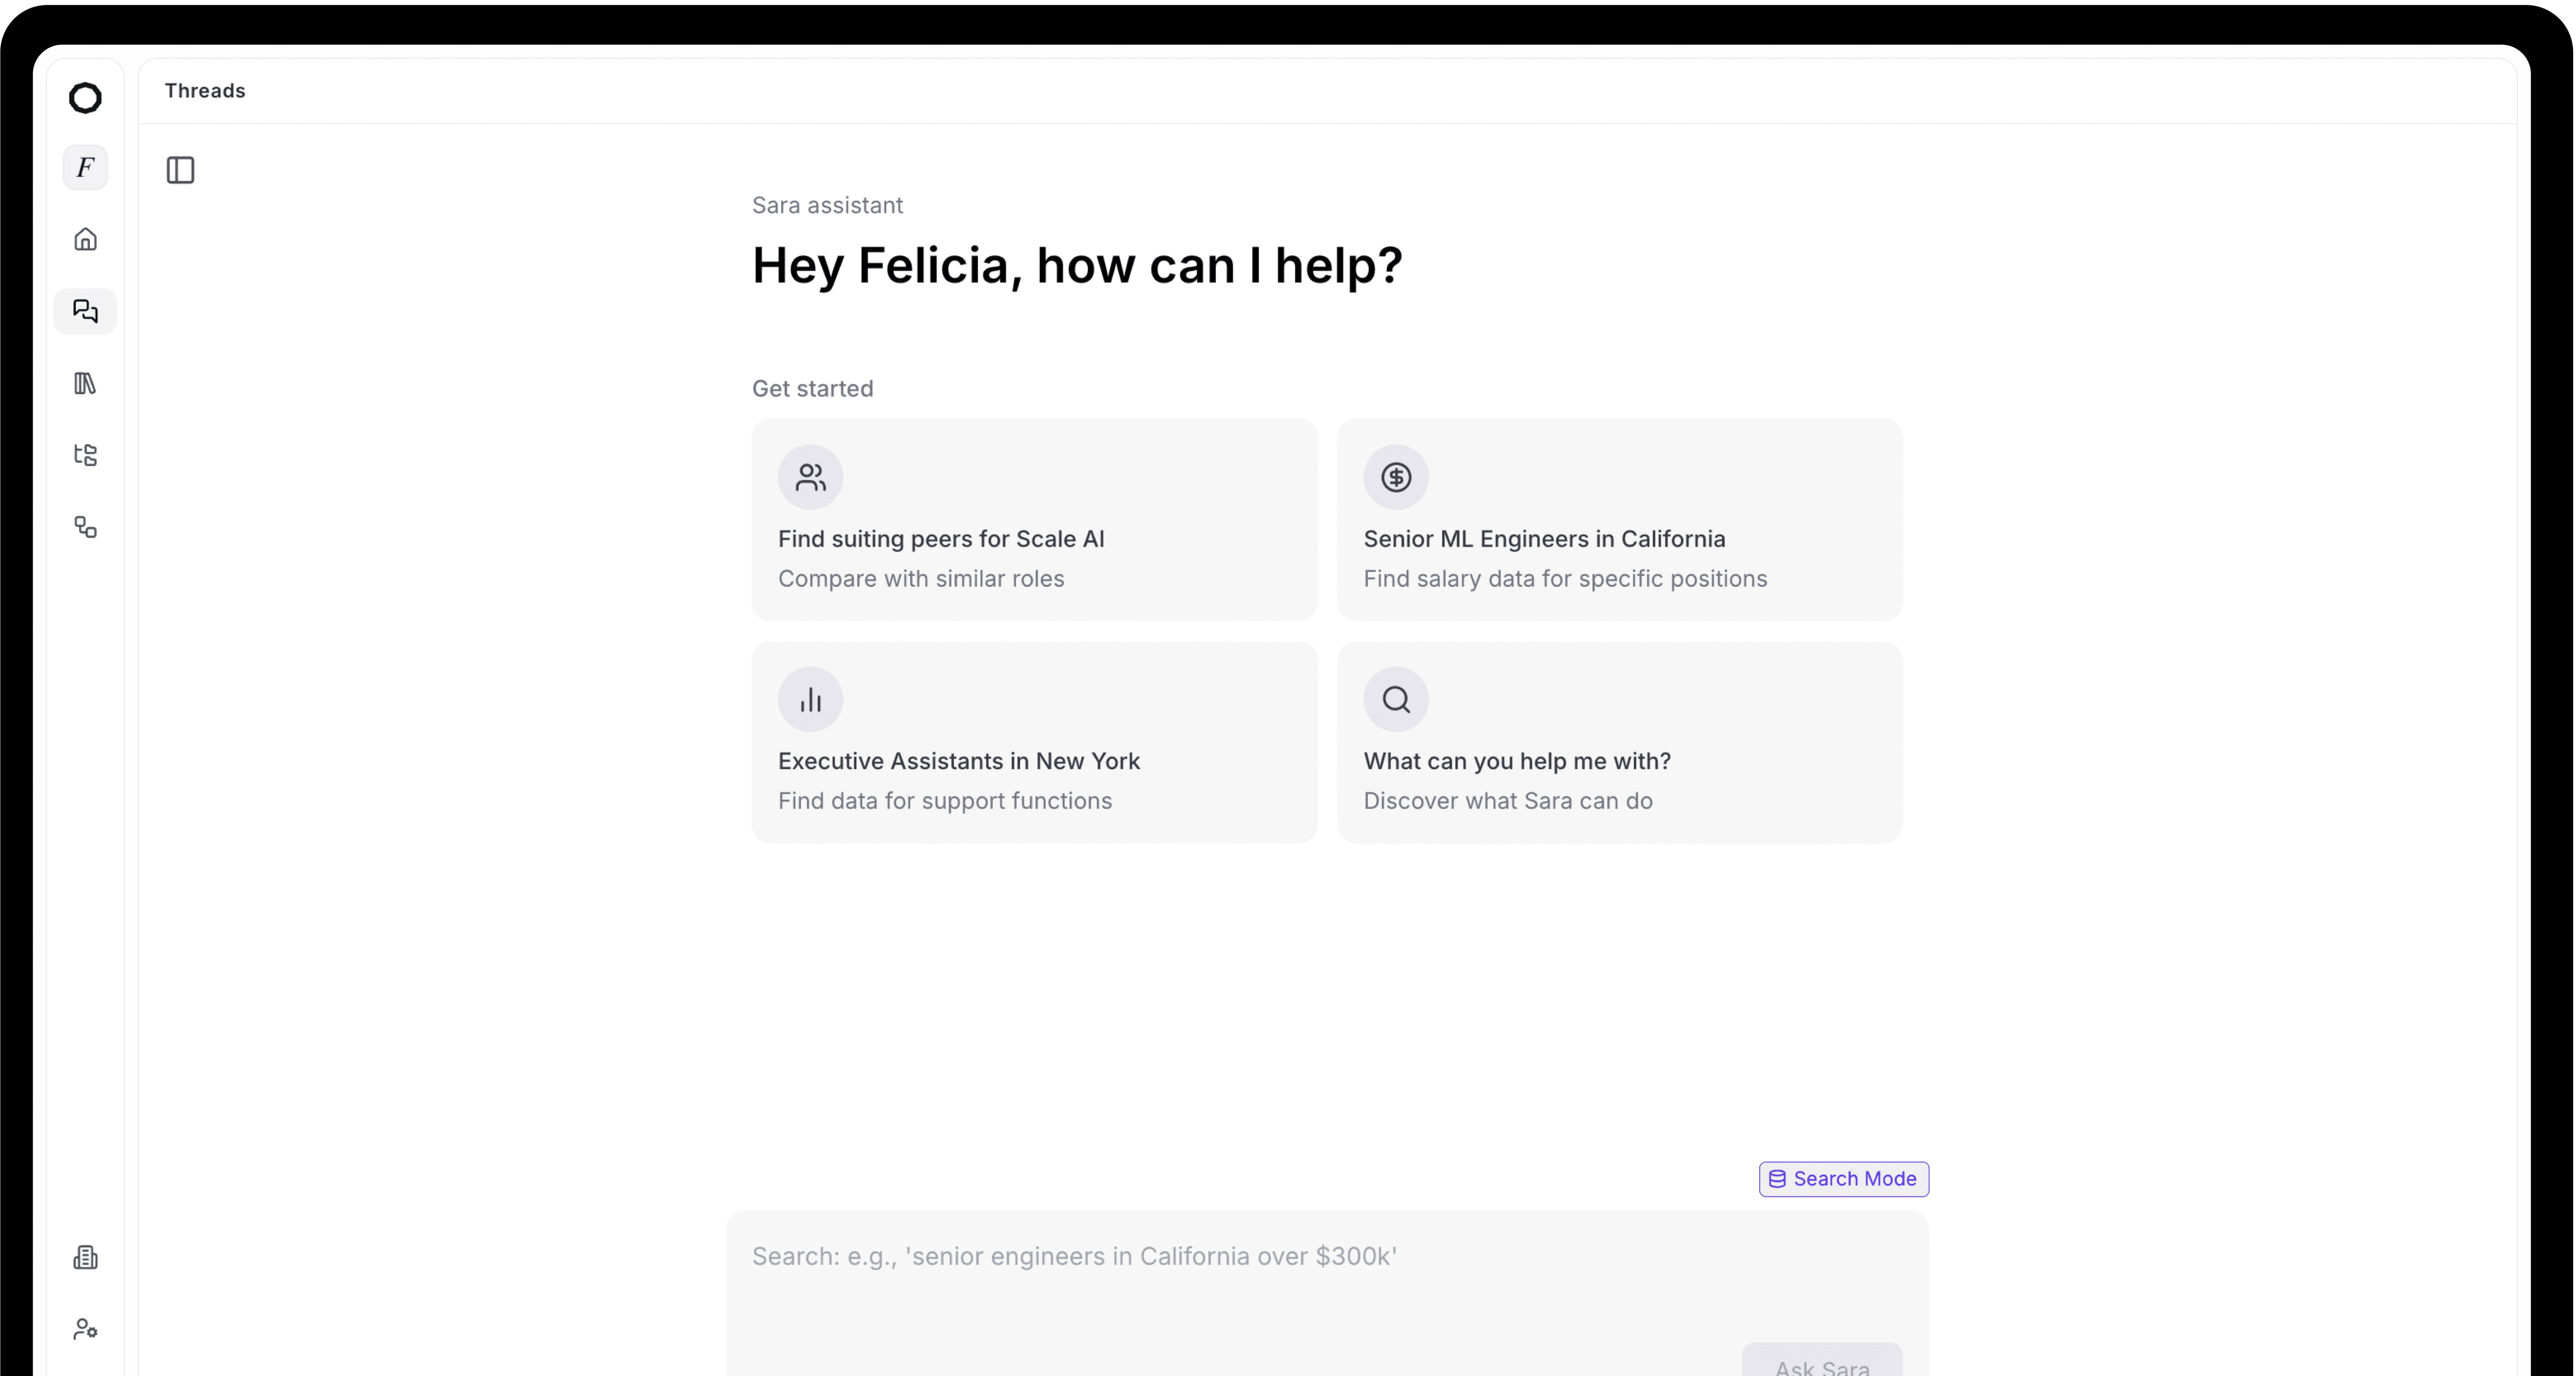This screenshot has height=1376, width=2576.
Task: Click the magnifier icon on help card
Action: point(1396,699)
